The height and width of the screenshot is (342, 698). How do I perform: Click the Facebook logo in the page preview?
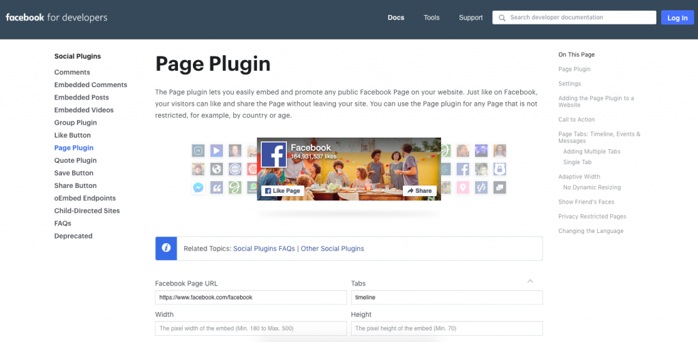[274, 155]
